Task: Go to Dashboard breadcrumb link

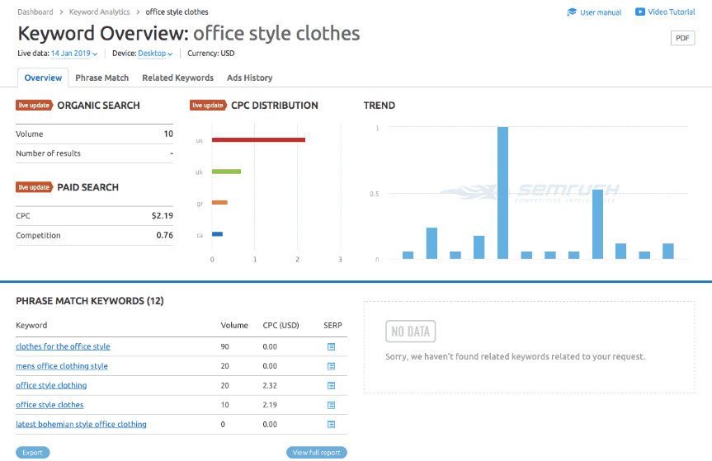Action: click(x=35, y=12)
